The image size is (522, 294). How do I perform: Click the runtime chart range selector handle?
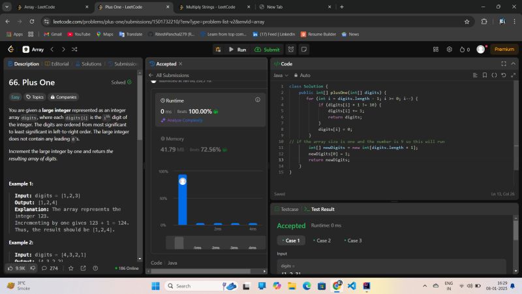(179, 242)
